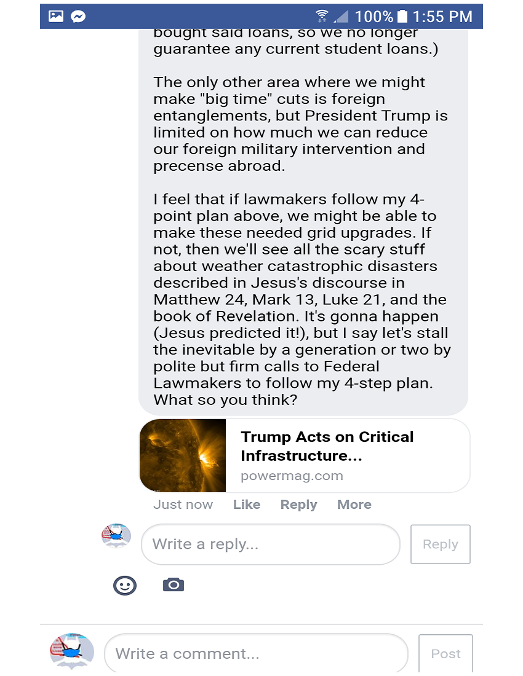This screenshot has width=523, height=676.
Task: Tap the Reply link under comment
Action: click(298, 505)
